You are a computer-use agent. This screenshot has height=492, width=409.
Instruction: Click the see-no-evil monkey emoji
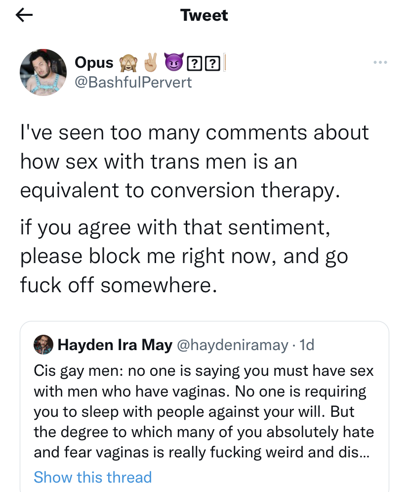[127, 63]
